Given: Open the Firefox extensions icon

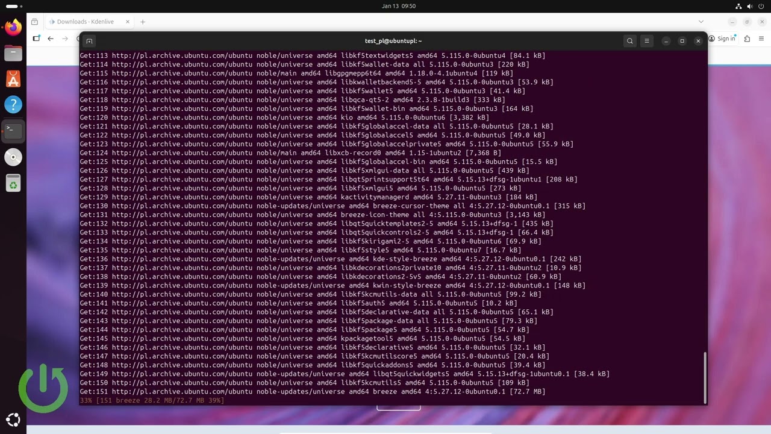Looking at the screenshot, I should [x=747, y=39].
